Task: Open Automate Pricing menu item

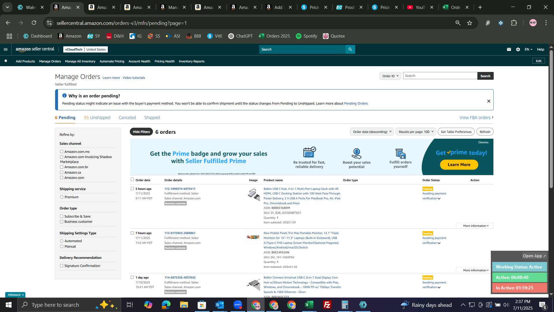Action: click(112, 61)
